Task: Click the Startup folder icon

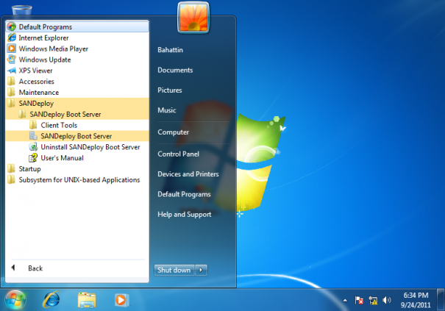Action: coord(12,168)
